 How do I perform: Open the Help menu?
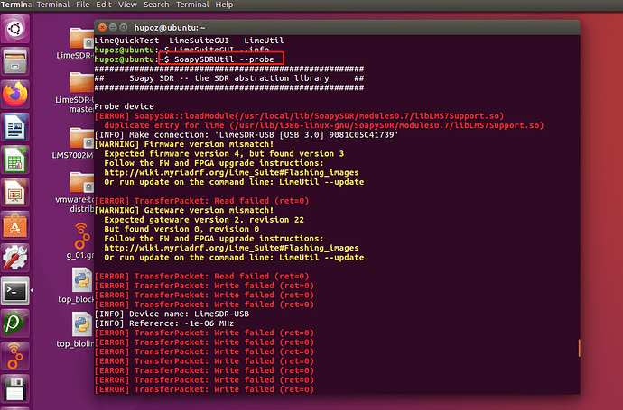(x=224, y=5)
